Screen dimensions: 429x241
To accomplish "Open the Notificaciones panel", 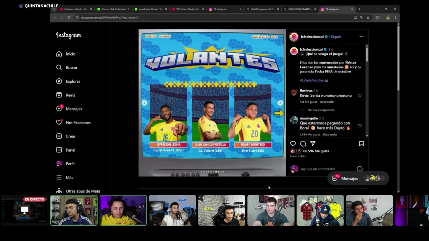I will pos(73,123).
